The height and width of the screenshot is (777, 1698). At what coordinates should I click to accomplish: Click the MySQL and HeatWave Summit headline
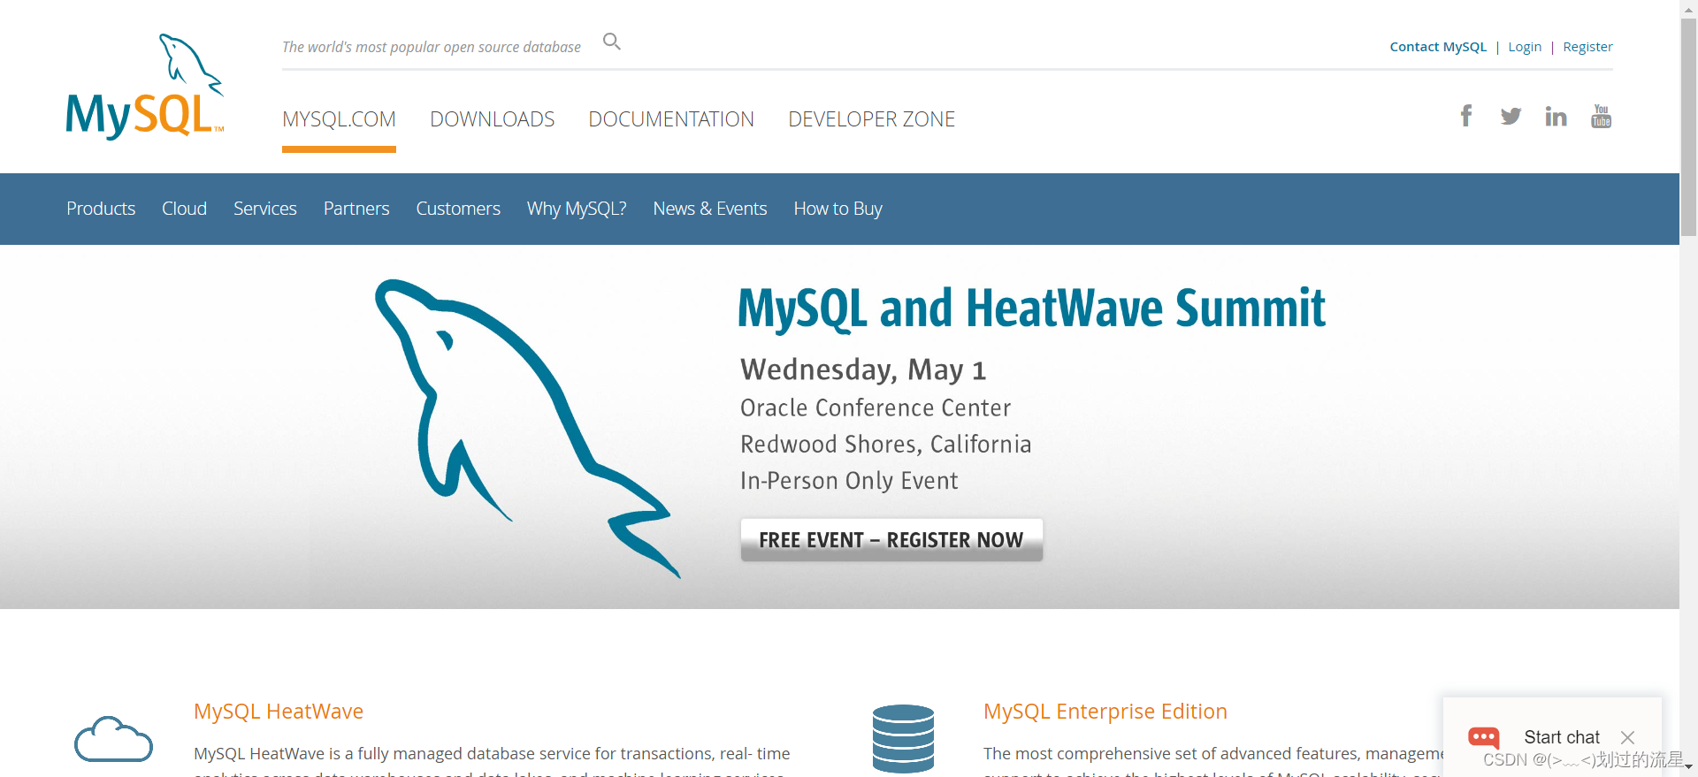click(x=1032, y=309)
